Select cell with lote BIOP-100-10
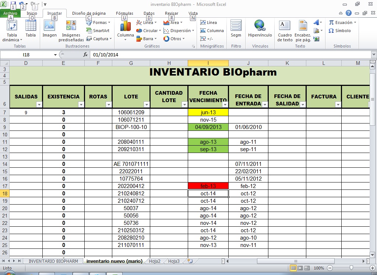 click(x=131, y=127)
